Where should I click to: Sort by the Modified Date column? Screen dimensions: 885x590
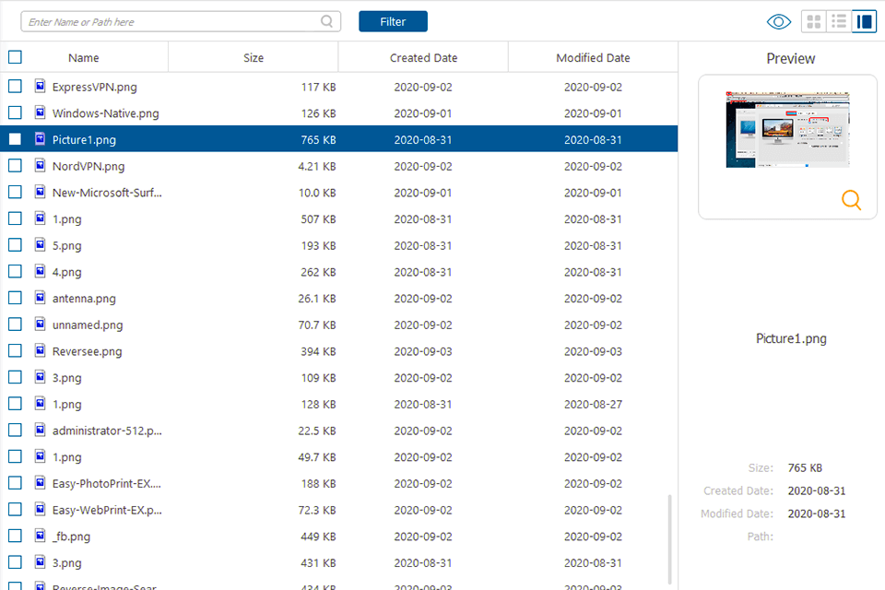[592, 56]
